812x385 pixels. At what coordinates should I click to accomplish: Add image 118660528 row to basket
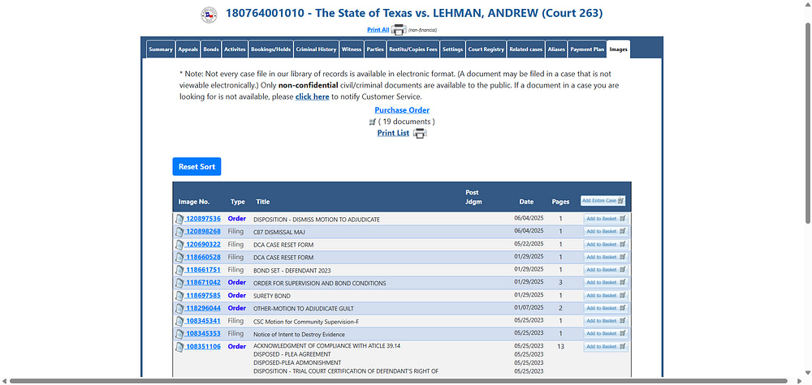[x=606, y=257]
